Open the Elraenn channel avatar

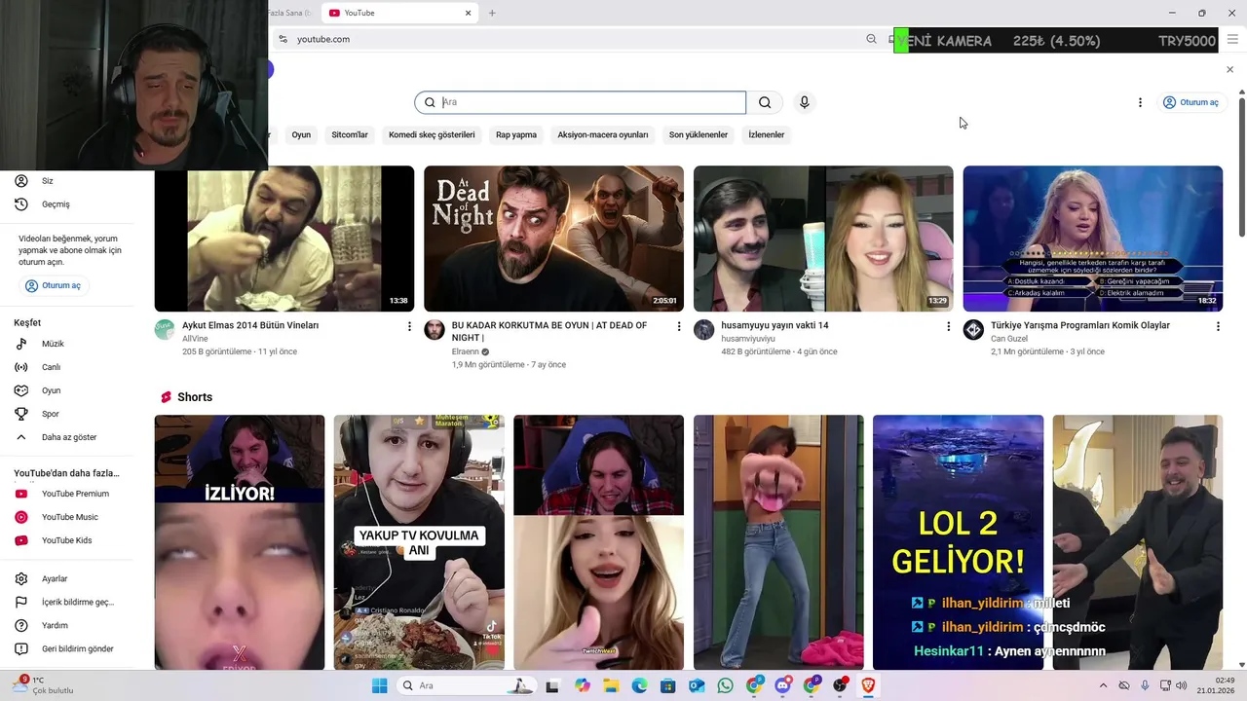tap(435, 329)
